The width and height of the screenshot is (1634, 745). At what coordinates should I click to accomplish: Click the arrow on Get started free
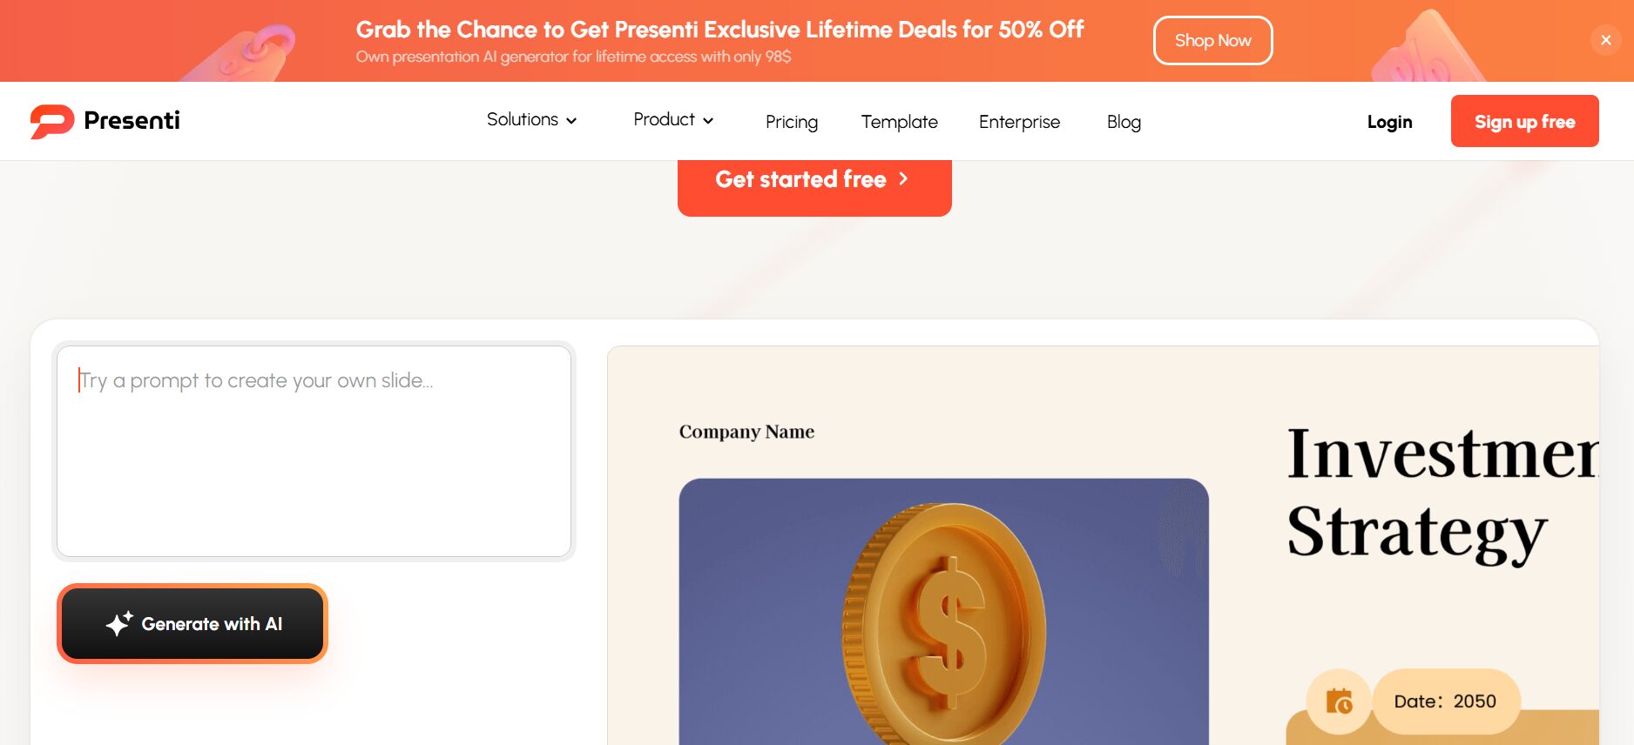[903, 178]
